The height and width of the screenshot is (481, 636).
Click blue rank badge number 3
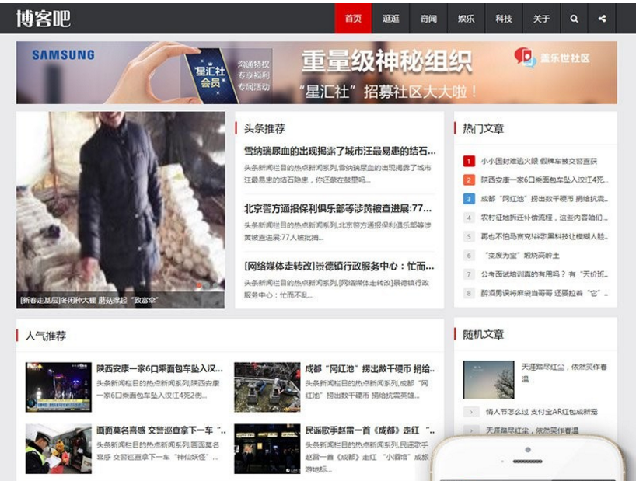click(469, 199)
